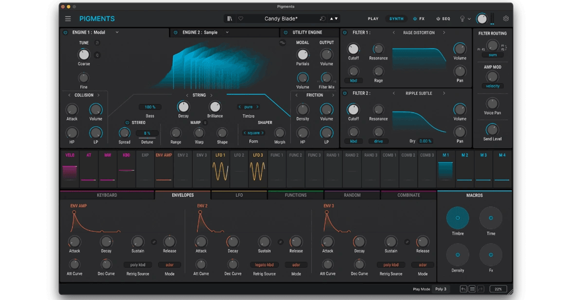Open ENV AMP adsr Mode dropdown
This screenshot has height=300, width=572.
point(169,265)
